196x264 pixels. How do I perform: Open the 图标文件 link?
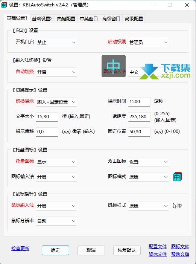[x=180, y=247]
